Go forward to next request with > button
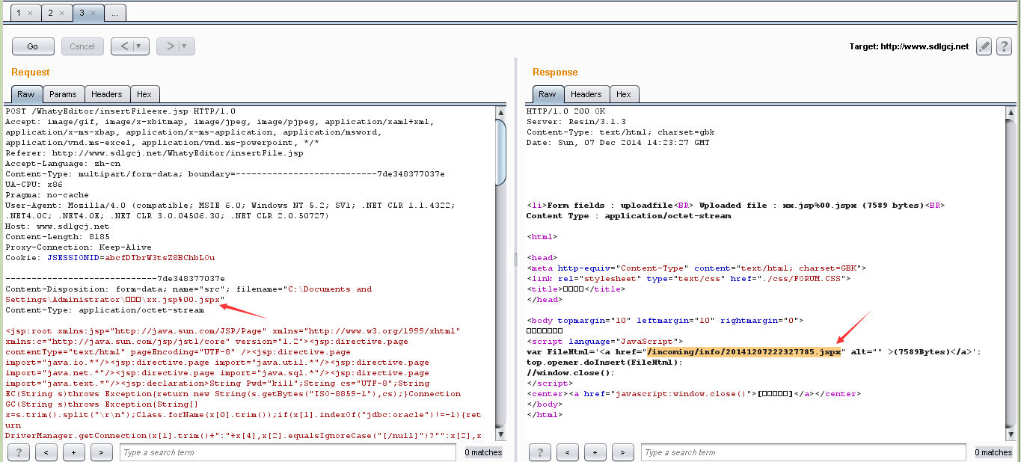The image size is (1021, 462). point(169,46)
